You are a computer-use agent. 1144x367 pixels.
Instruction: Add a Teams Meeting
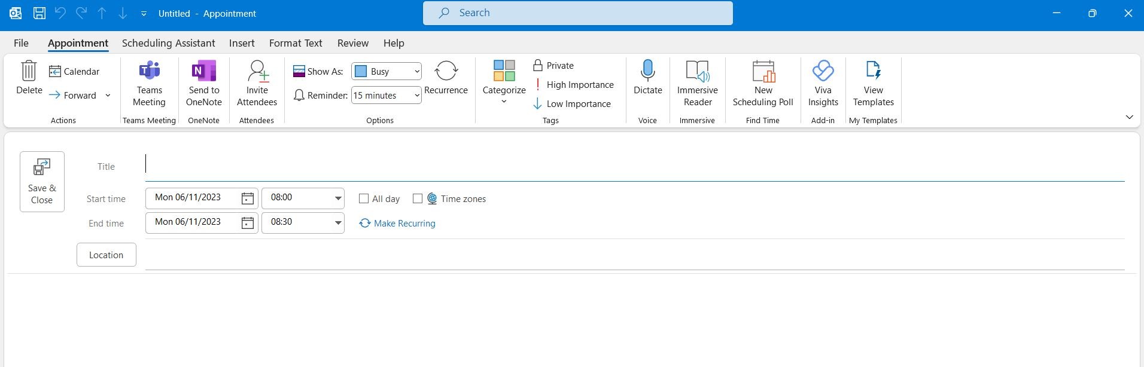(x=149, y=84)
